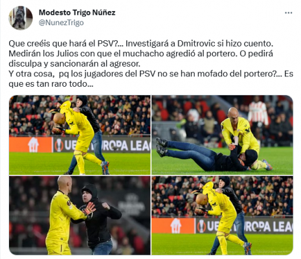The image size is (301, 259).
Task: Click the @NunezTrigo handle
Action: (61, 23)
